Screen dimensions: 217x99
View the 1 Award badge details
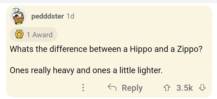[33, 34]
